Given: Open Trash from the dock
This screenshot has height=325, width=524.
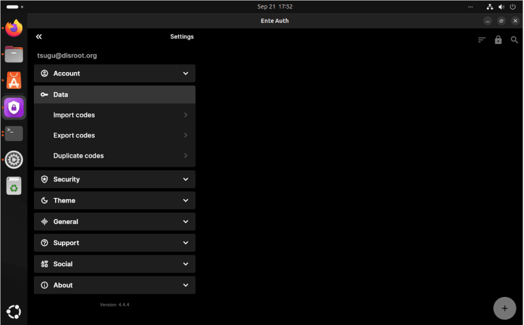Looking at the screenshot, I should tap(13, 186).
